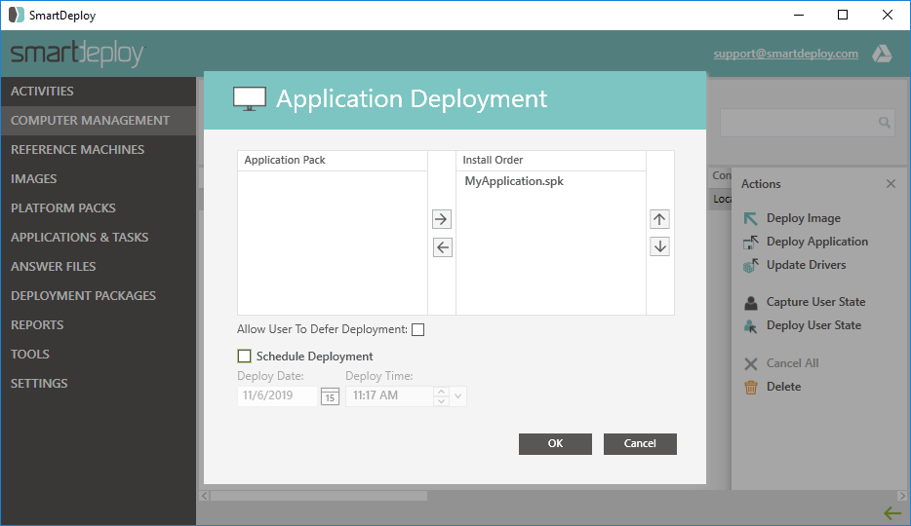Open Tools in sidebar
Image resolution: width=911 pixels, height=526 pixels.
99,355
